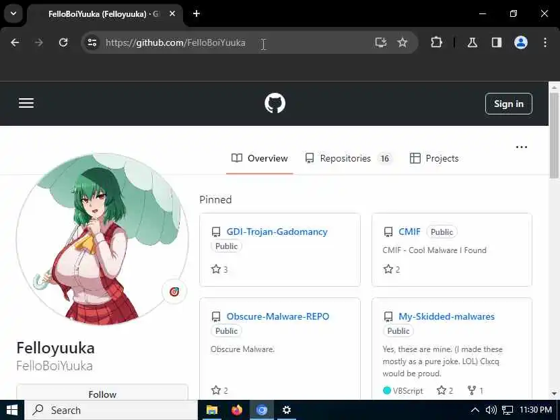The image size is (560, 420).
Task: Open Firefox from the taskbar
Action: click(x=236, y=410)
